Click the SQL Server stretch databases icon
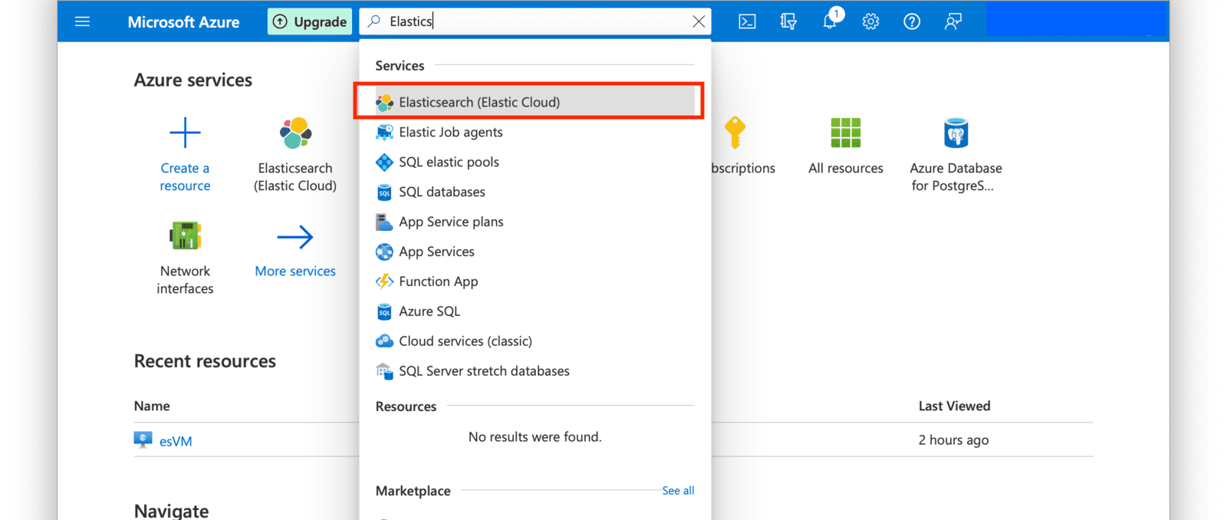Image resolution: width=1227 pixels, height=520 pixels. point(384,371)
